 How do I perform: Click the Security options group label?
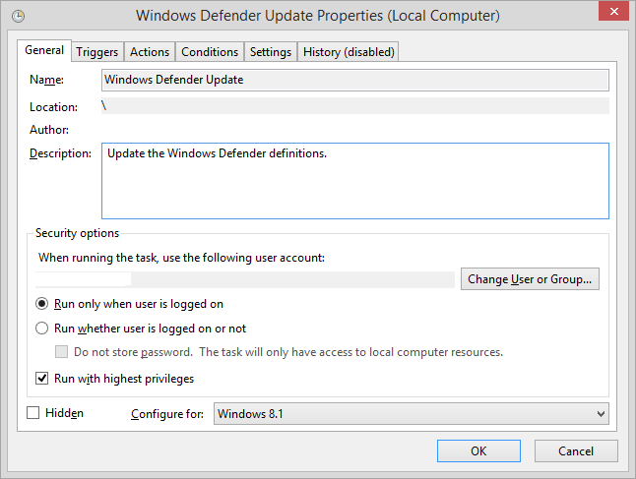(77, 233)
